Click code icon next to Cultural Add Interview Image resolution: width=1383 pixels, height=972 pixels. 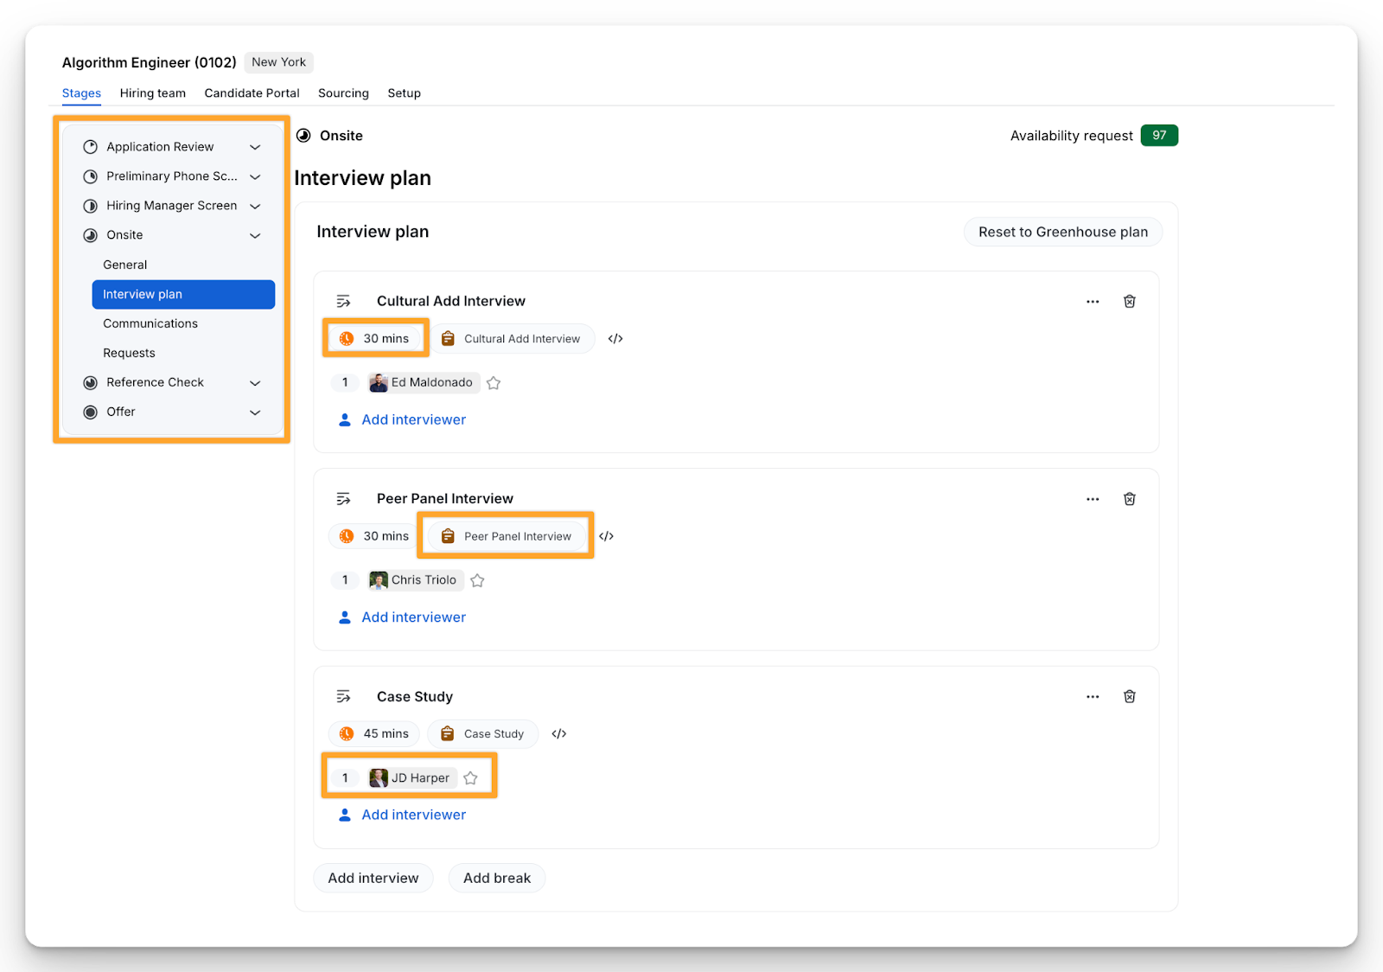coord(615,339)
